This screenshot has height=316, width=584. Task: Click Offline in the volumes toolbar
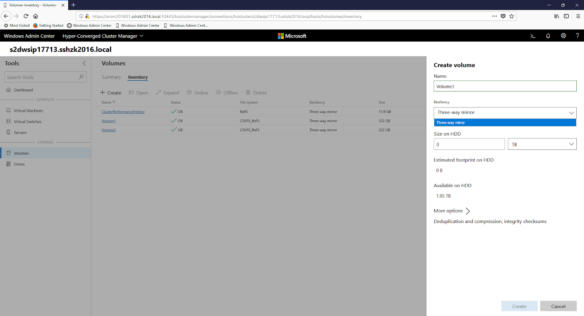pyautogui.click(x=227, y=93)
